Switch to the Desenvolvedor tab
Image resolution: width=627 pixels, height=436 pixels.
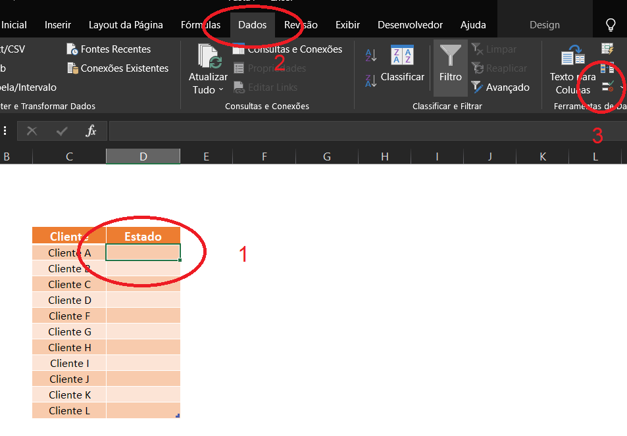[410, 25]
